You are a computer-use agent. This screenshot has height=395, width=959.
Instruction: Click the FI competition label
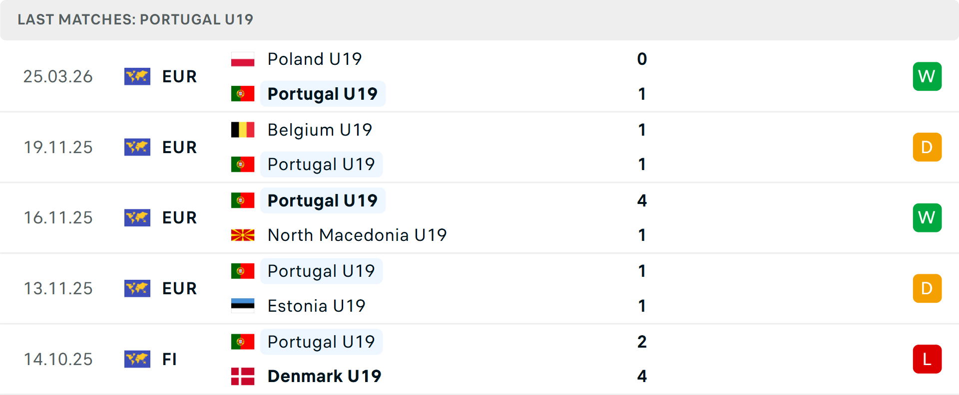(x=169, y=359)
